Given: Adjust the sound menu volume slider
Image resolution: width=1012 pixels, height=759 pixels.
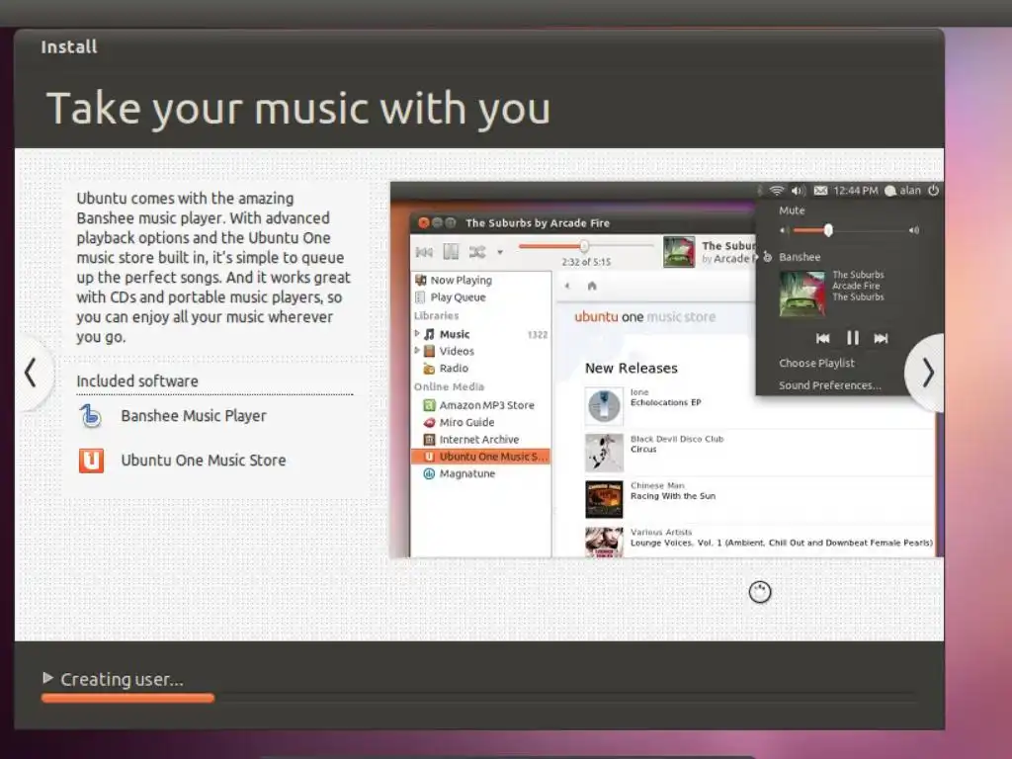Looking at the screenshot, I should pyautogui.click(x=849, y=229).
